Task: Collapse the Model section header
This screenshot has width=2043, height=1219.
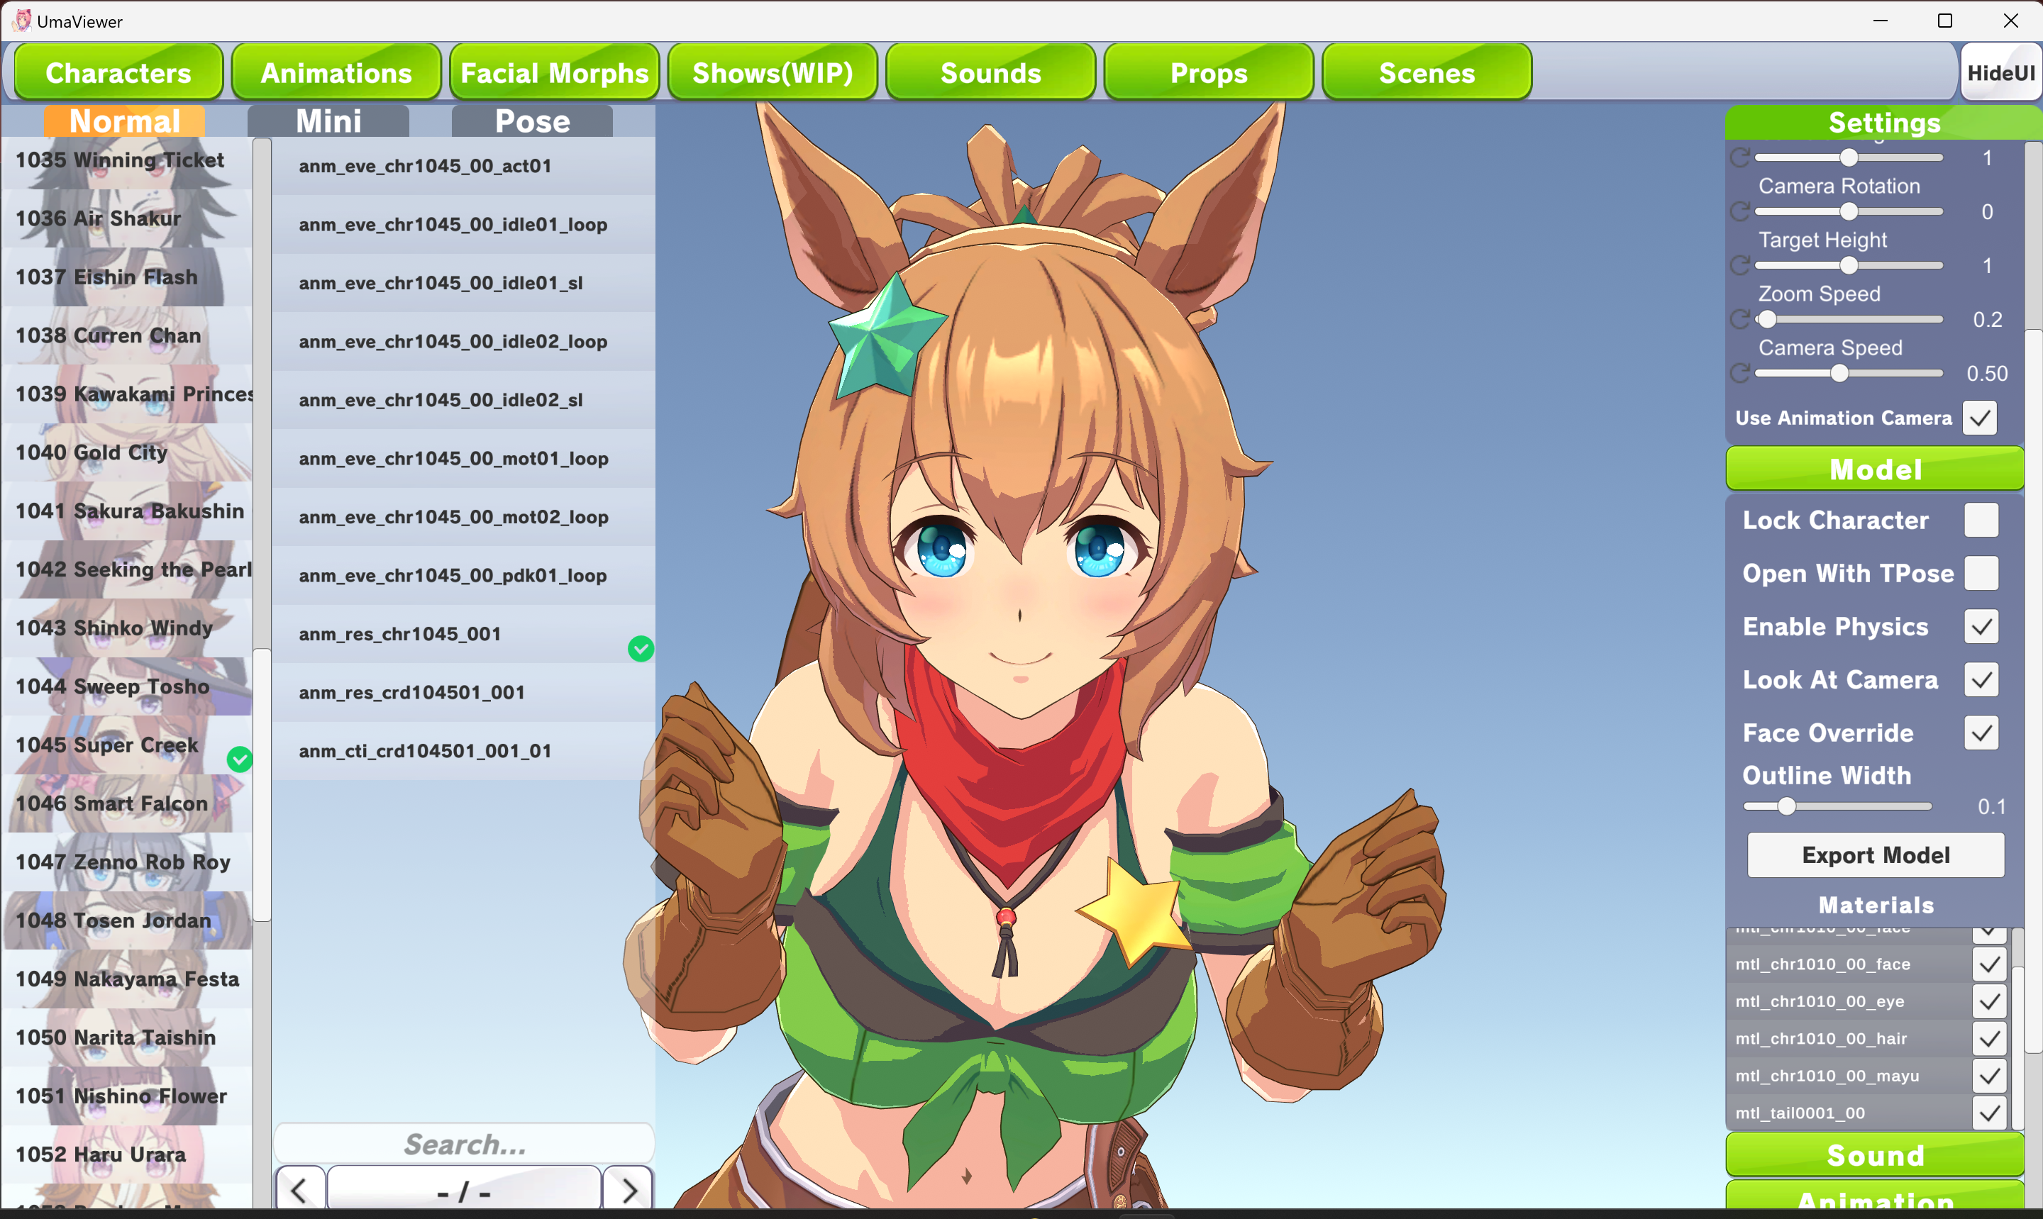Action: pos(1875,469)
